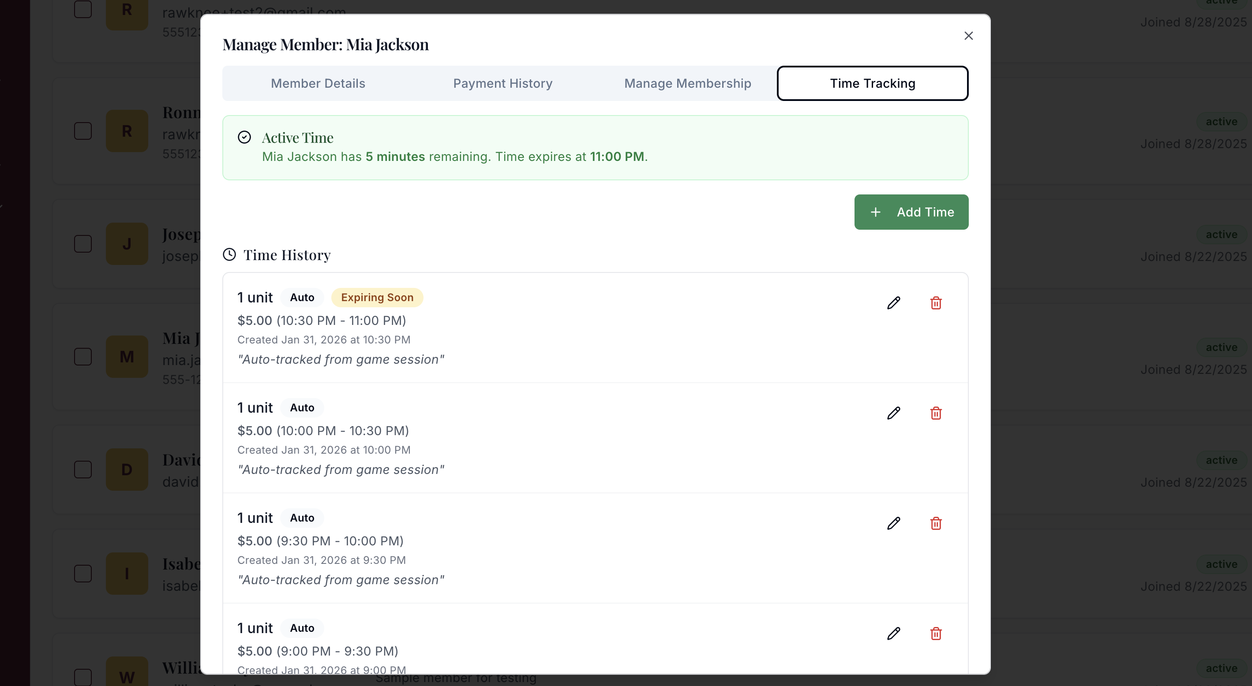The image size is (1252, 686).
Task: Select the Time Tracking tab
Action: 872,84
